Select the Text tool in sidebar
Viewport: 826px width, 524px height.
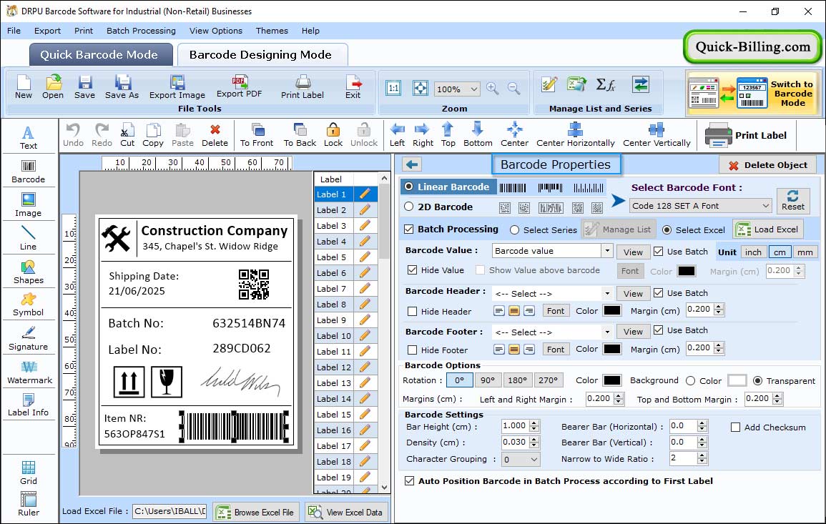(29, 138)
